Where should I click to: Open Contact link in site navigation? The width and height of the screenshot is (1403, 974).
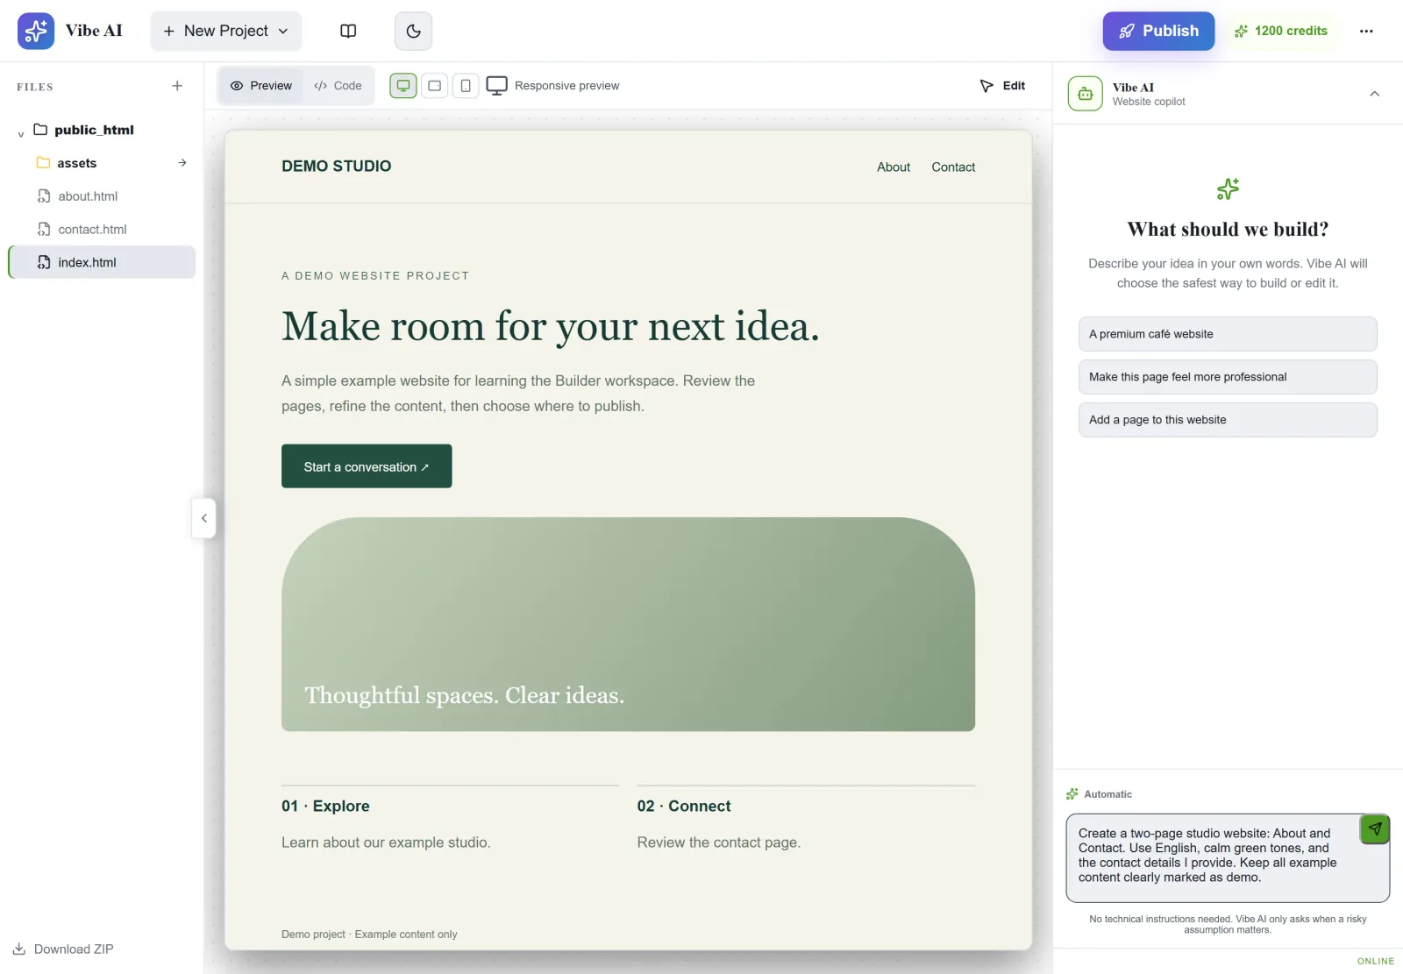(953, 167)
